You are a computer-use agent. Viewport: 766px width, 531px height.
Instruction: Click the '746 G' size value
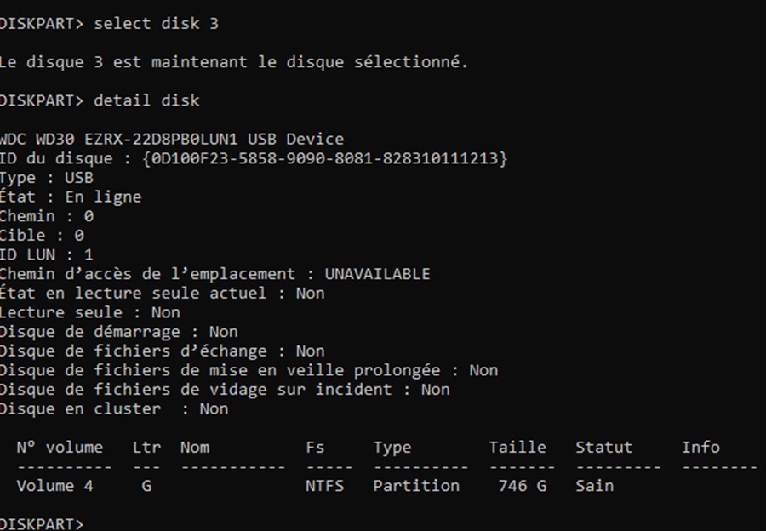(x=523, y=486)
